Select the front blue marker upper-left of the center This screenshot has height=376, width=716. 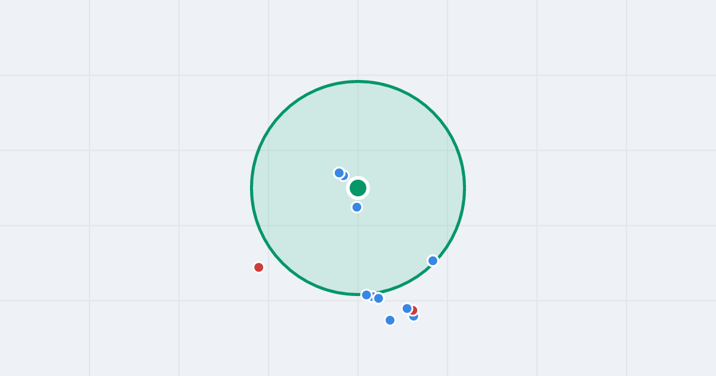[x=339, y=173]
